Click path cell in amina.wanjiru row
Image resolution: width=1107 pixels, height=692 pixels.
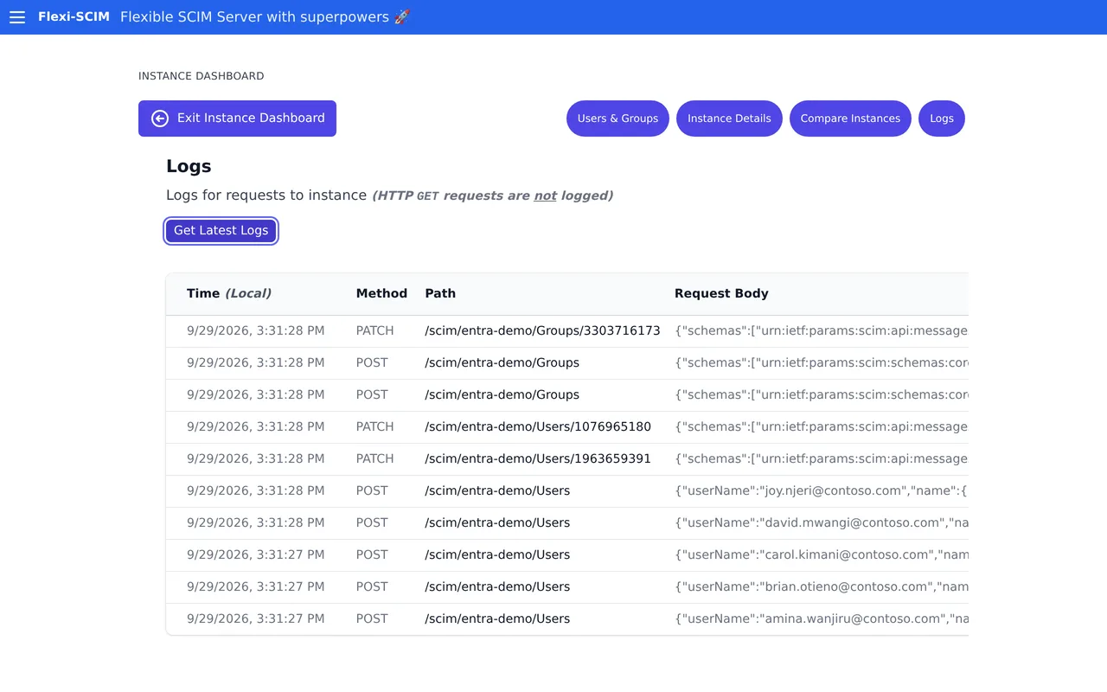pyautogui.click(x=497, y=618)
